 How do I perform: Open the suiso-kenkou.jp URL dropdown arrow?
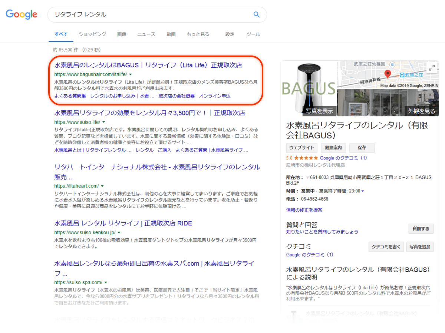[x=119, y=233]
